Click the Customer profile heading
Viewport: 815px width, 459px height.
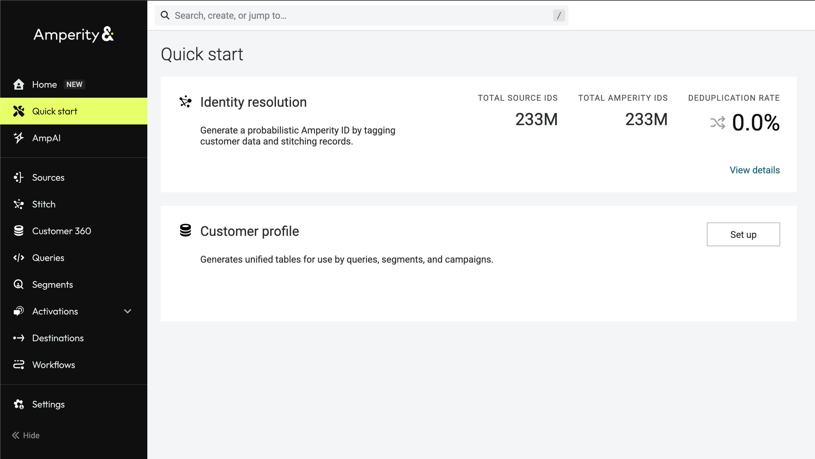coord(249,231)
